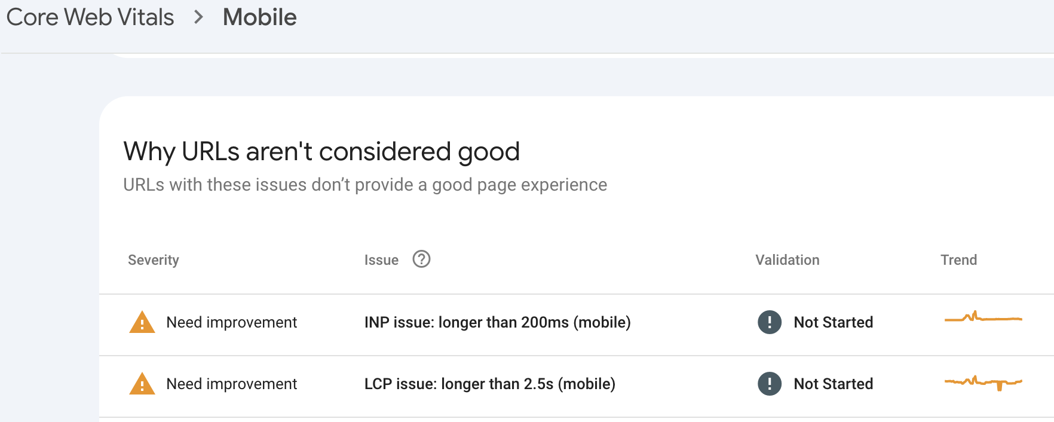Open the INP issue longer than 200ms row
The image size is (1054, 422).
pyautogui.click(x=497, y=322)
